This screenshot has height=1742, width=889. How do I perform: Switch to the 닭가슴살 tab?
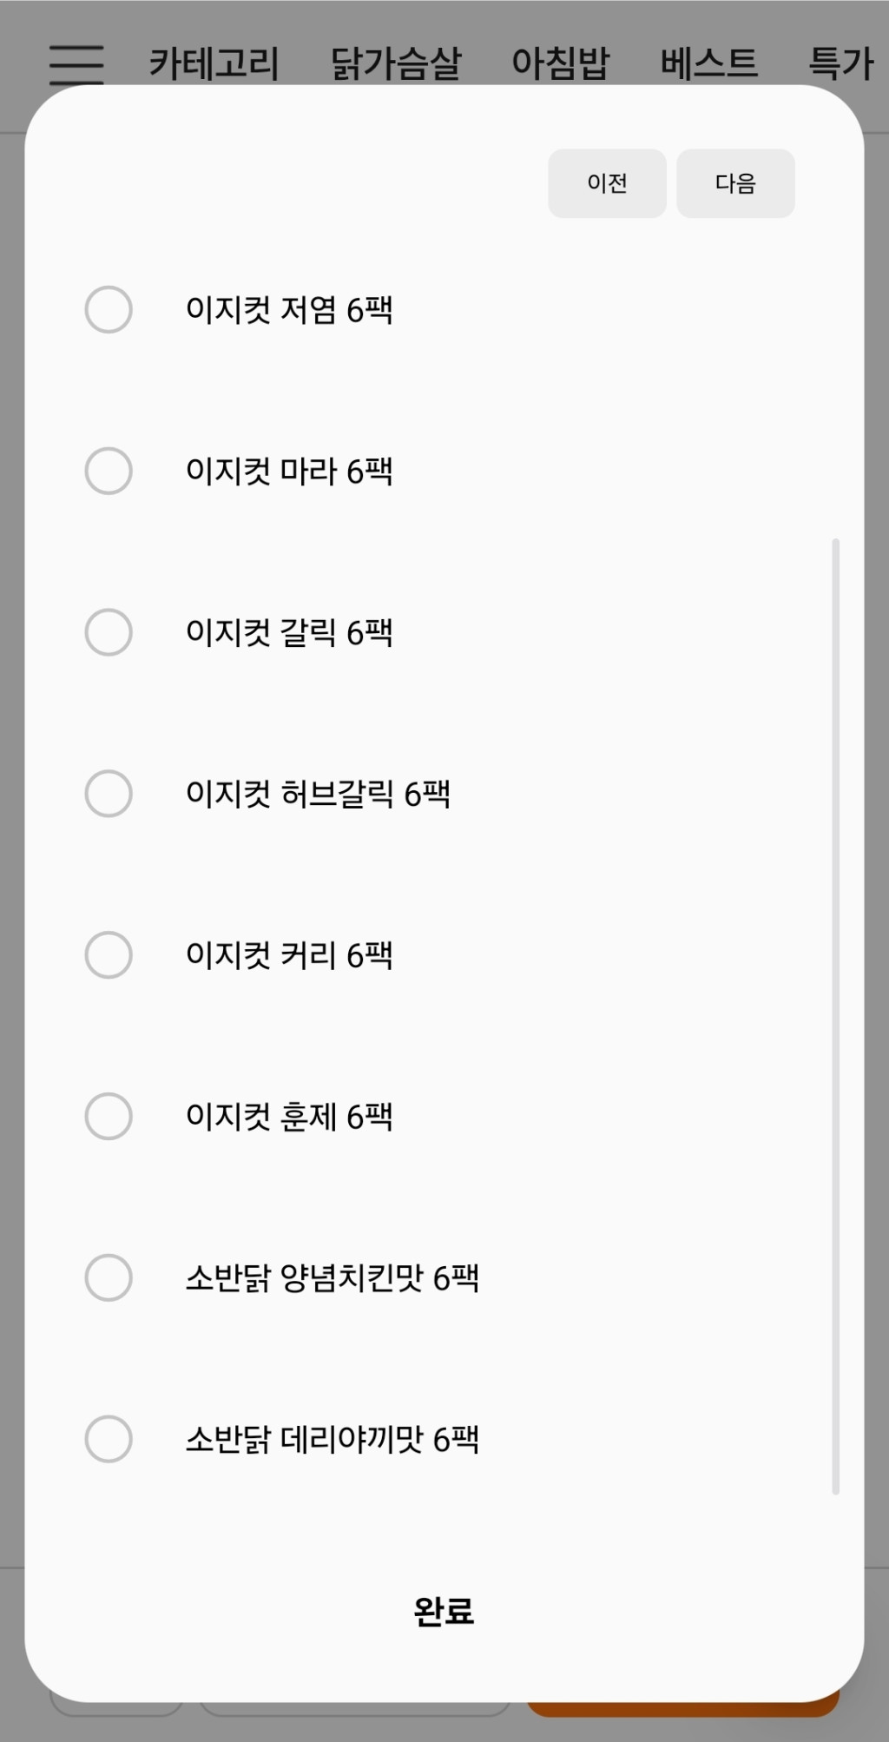(396, 63)
